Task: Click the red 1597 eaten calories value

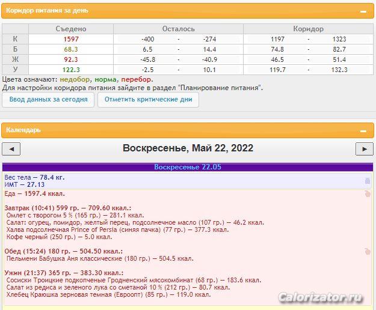Action: [71, 39]
